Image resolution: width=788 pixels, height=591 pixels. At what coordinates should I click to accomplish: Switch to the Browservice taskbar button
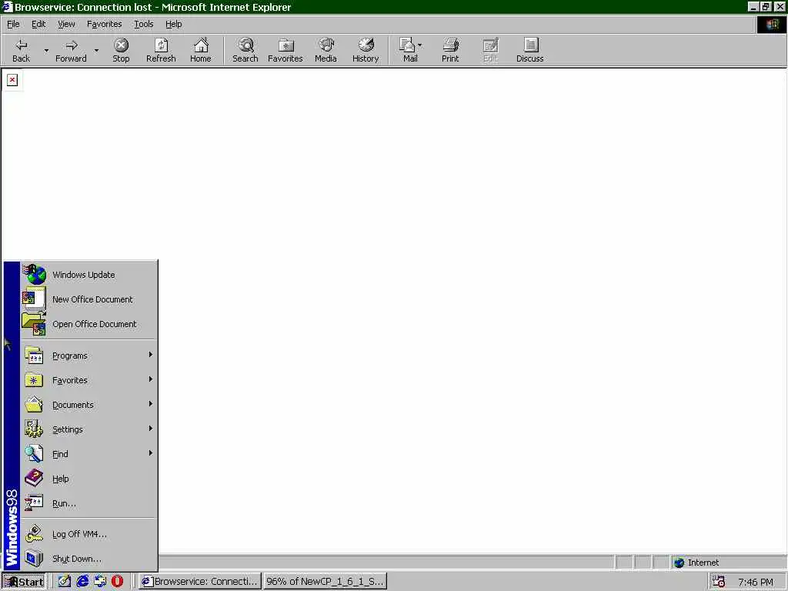point(200,582)
